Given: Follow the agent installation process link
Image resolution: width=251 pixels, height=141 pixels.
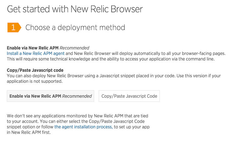Looking at the screenshot, I should pyautogui.click(x=83, y=127).
